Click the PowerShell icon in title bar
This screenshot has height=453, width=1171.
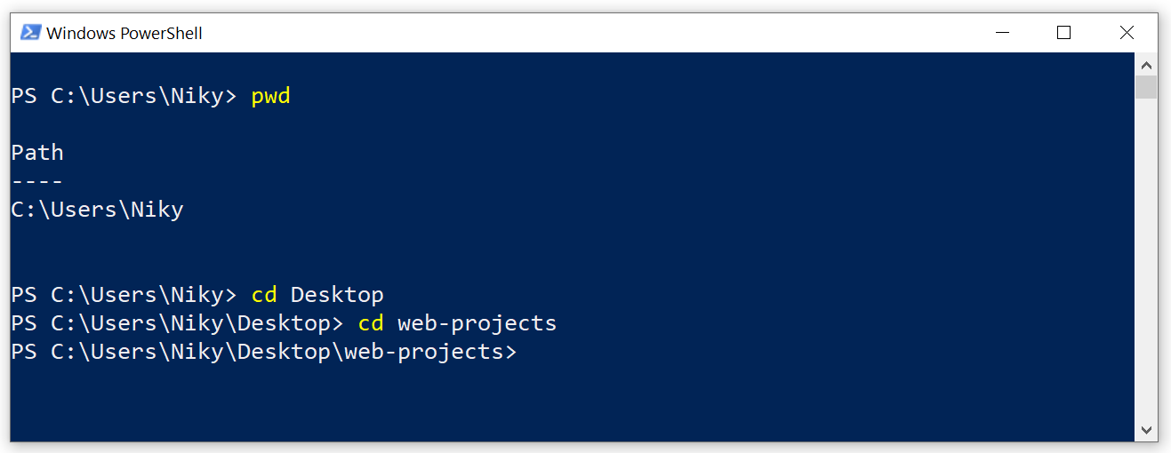pyautogui.click(x=31, y=33)
